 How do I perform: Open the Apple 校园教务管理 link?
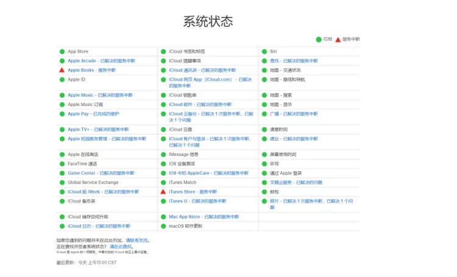(107, 139)
